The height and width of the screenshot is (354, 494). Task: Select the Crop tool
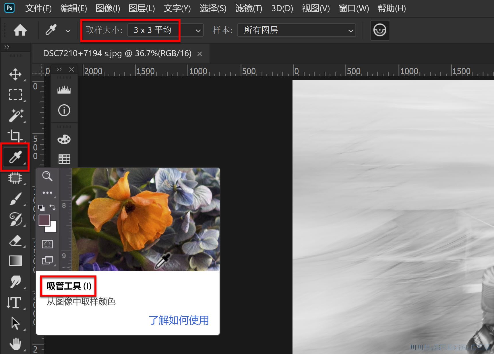(15, 136)
